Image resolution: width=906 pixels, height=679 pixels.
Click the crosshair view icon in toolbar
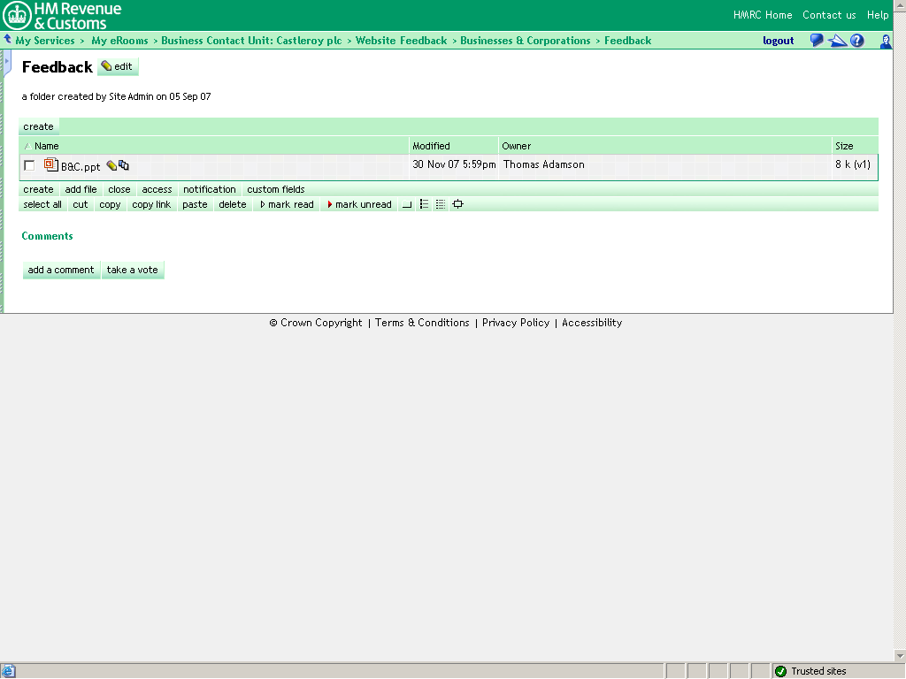[x=457, y=204]
